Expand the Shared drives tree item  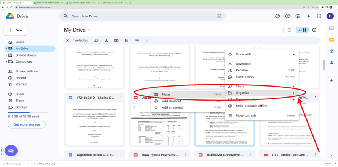pyautogui.click(x=6, y=55)
